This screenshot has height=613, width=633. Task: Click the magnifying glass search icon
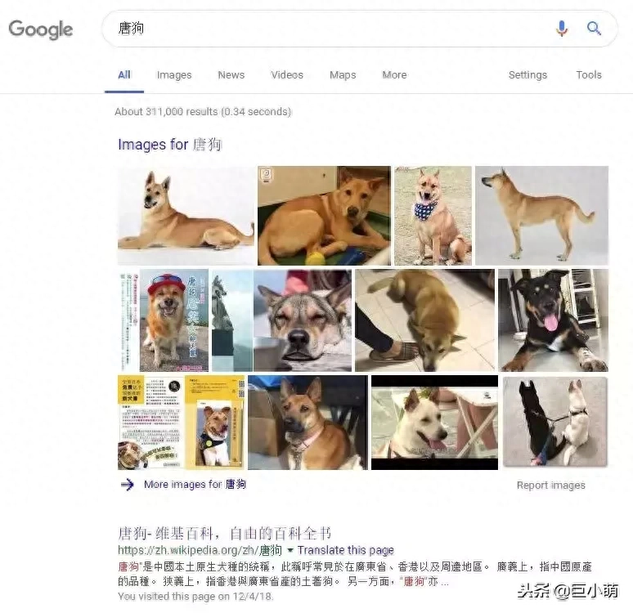[x=594, y=29]
